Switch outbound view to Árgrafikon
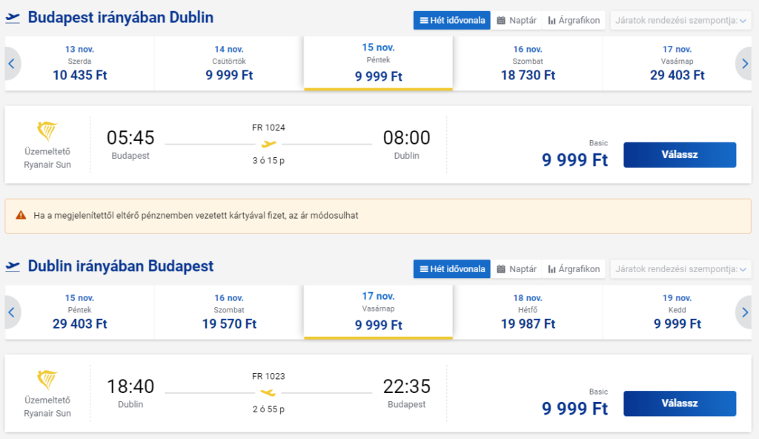 (574, 20)
